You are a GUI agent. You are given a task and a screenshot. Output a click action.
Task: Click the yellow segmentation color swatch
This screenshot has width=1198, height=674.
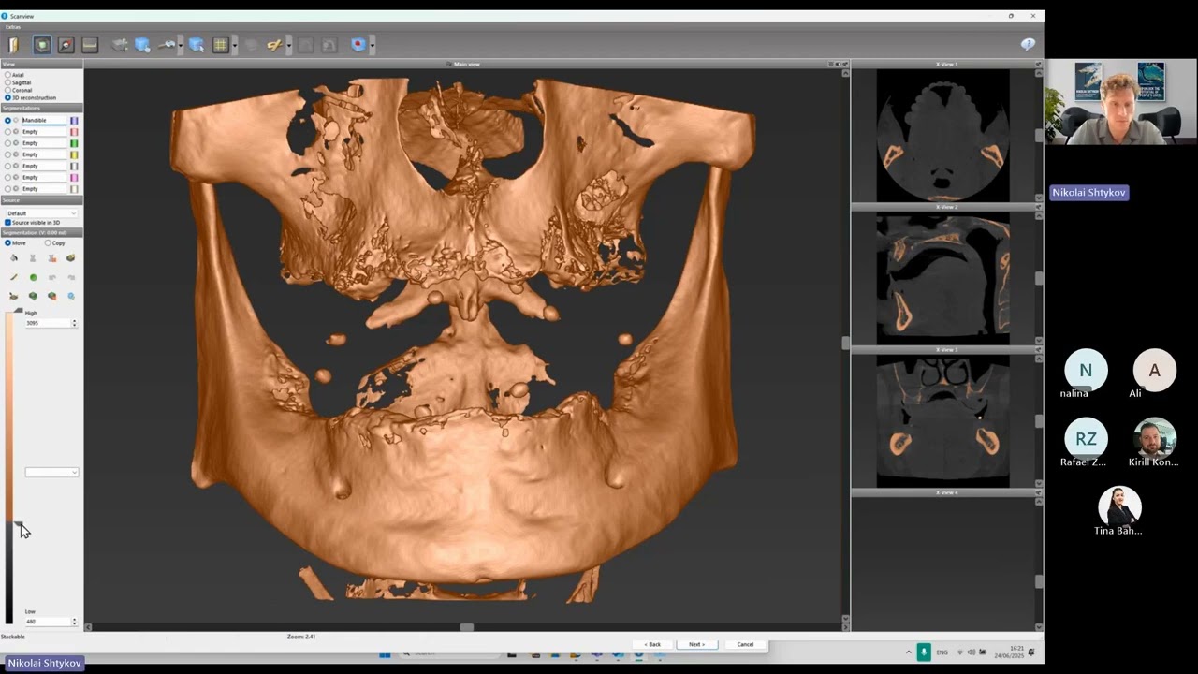[x=74, y=154]
